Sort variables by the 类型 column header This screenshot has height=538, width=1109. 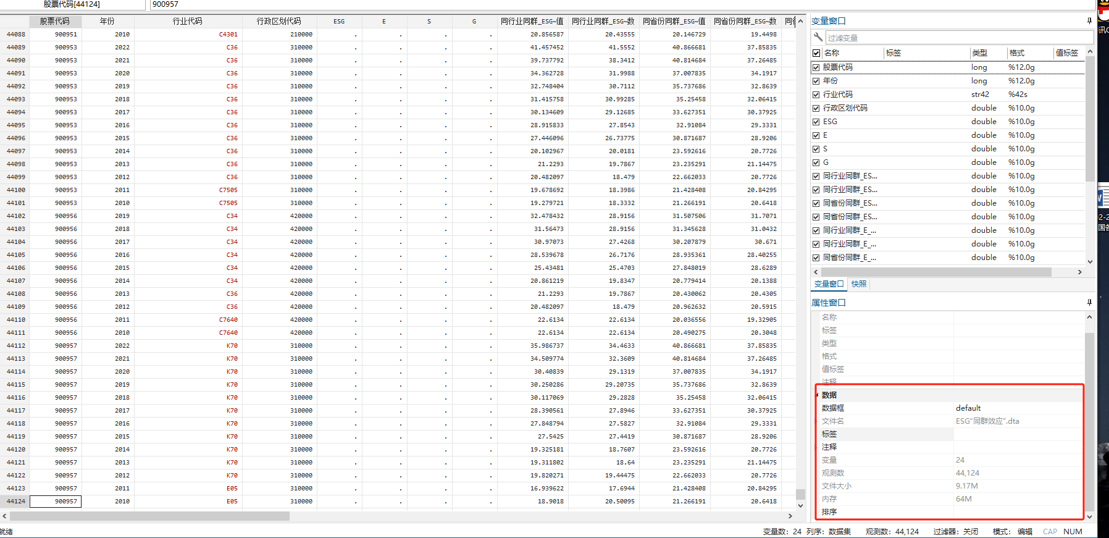[979, 53]
